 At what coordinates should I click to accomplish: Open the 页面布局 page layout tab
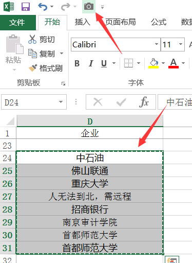point(121,22)
